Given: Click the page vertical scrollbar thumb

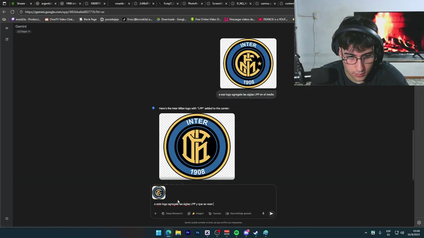Looking at the screenshot, I should [412, 155].
